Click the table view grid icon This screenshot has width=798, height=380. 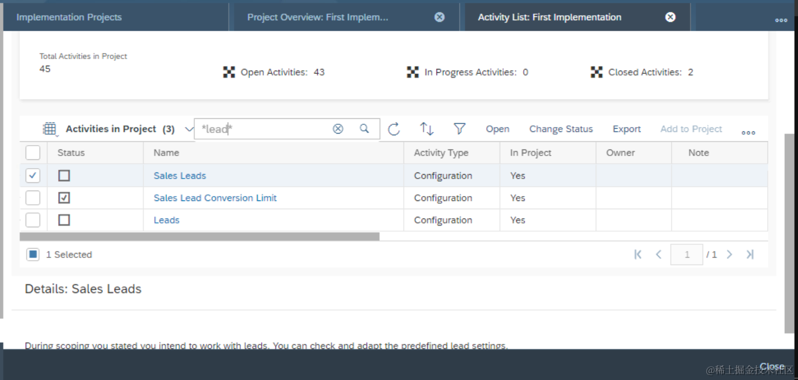pyautogui.click(x=50, y=129)
